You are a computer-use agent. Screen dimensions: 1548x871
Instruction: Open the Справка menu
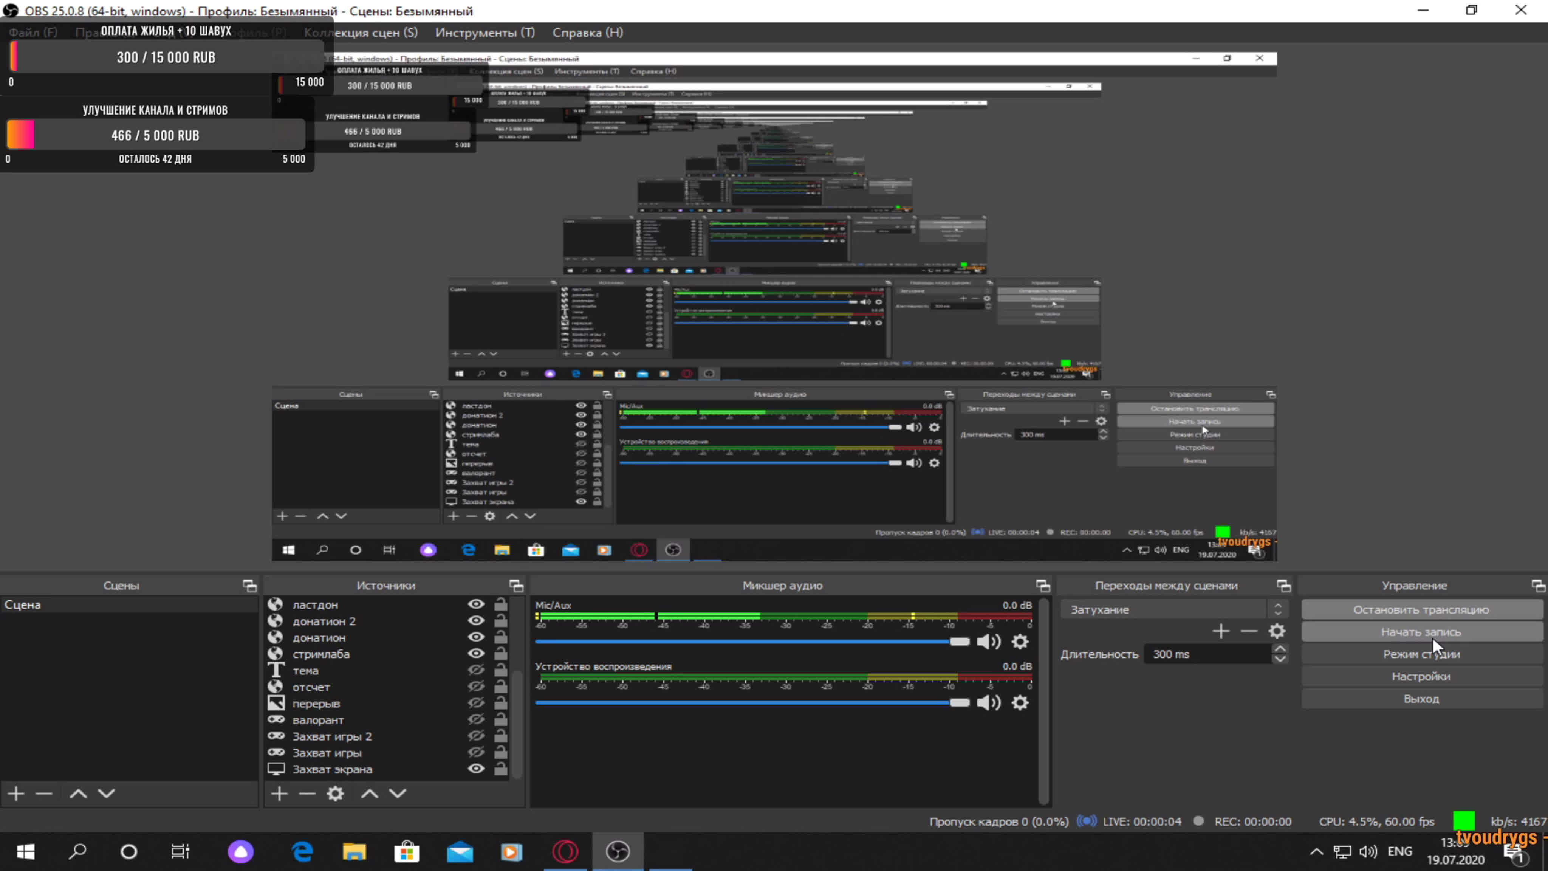(588, 33)
